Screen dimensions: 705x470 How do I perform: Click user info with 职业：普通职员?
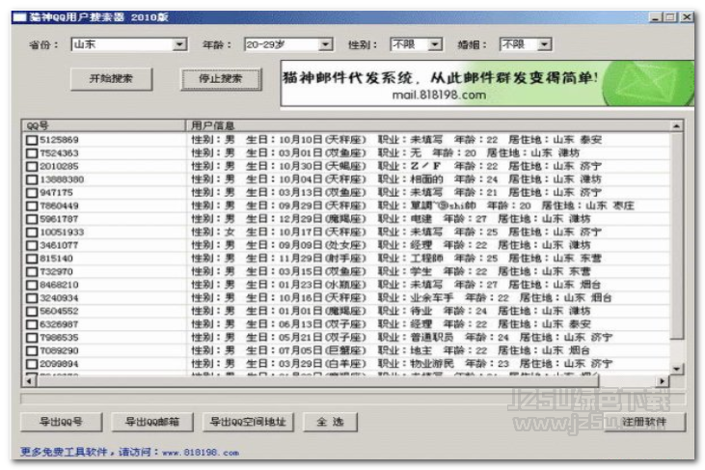[x=401, y=338]
